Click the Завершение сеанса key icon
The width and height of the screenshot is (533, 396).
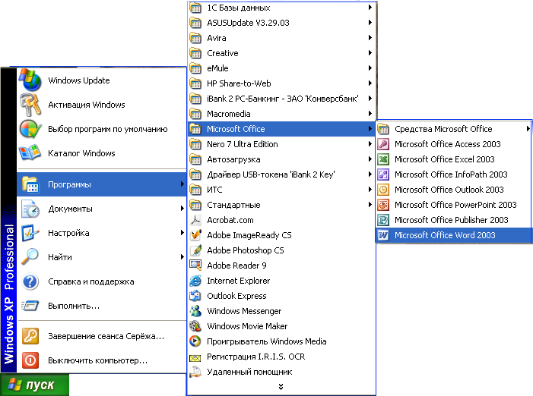coord(30,336)
